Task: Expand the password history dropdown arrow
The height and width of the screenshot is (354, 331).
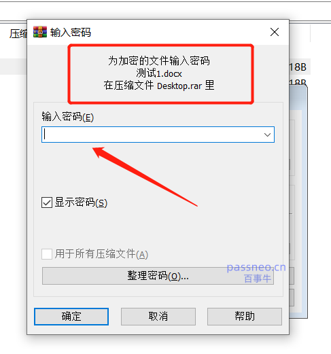Action: click(267, 135)
